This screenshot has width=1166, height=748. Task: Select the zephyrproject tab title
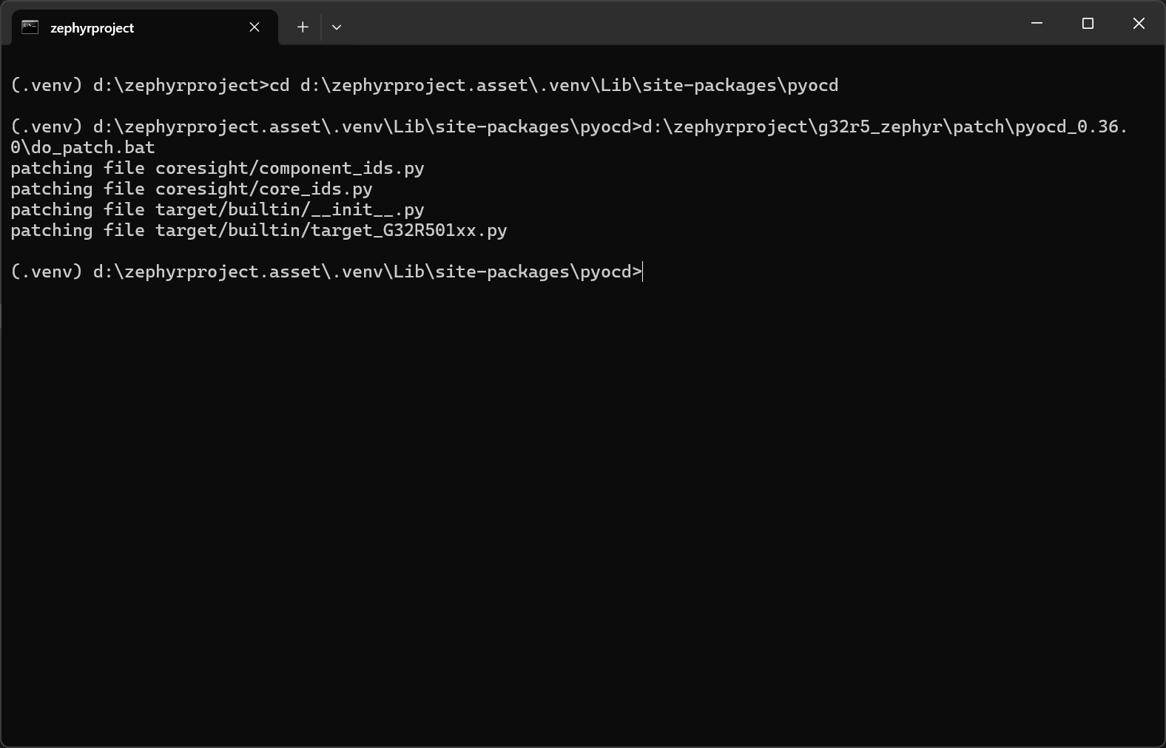(x=92, y=28)
